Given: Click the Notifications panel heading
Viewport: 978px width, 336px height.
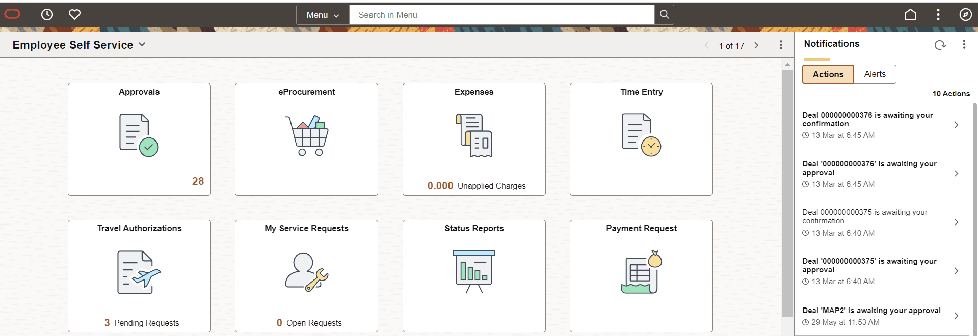Looking at the screenshot, I should pos(831,44).
